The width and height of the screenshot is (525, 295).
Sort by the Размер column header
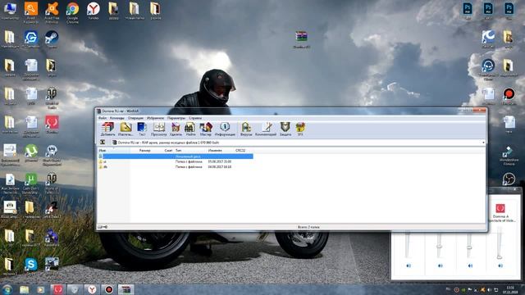pos(144,151)
